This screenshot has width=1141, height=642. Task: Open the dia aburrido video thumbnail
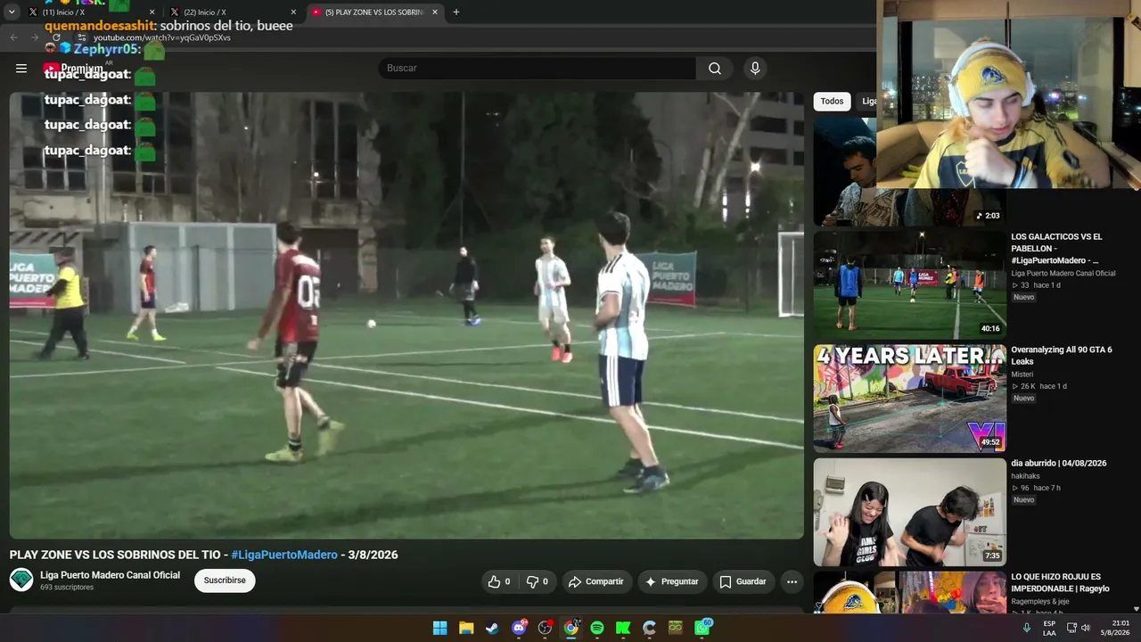click(909, 512)
